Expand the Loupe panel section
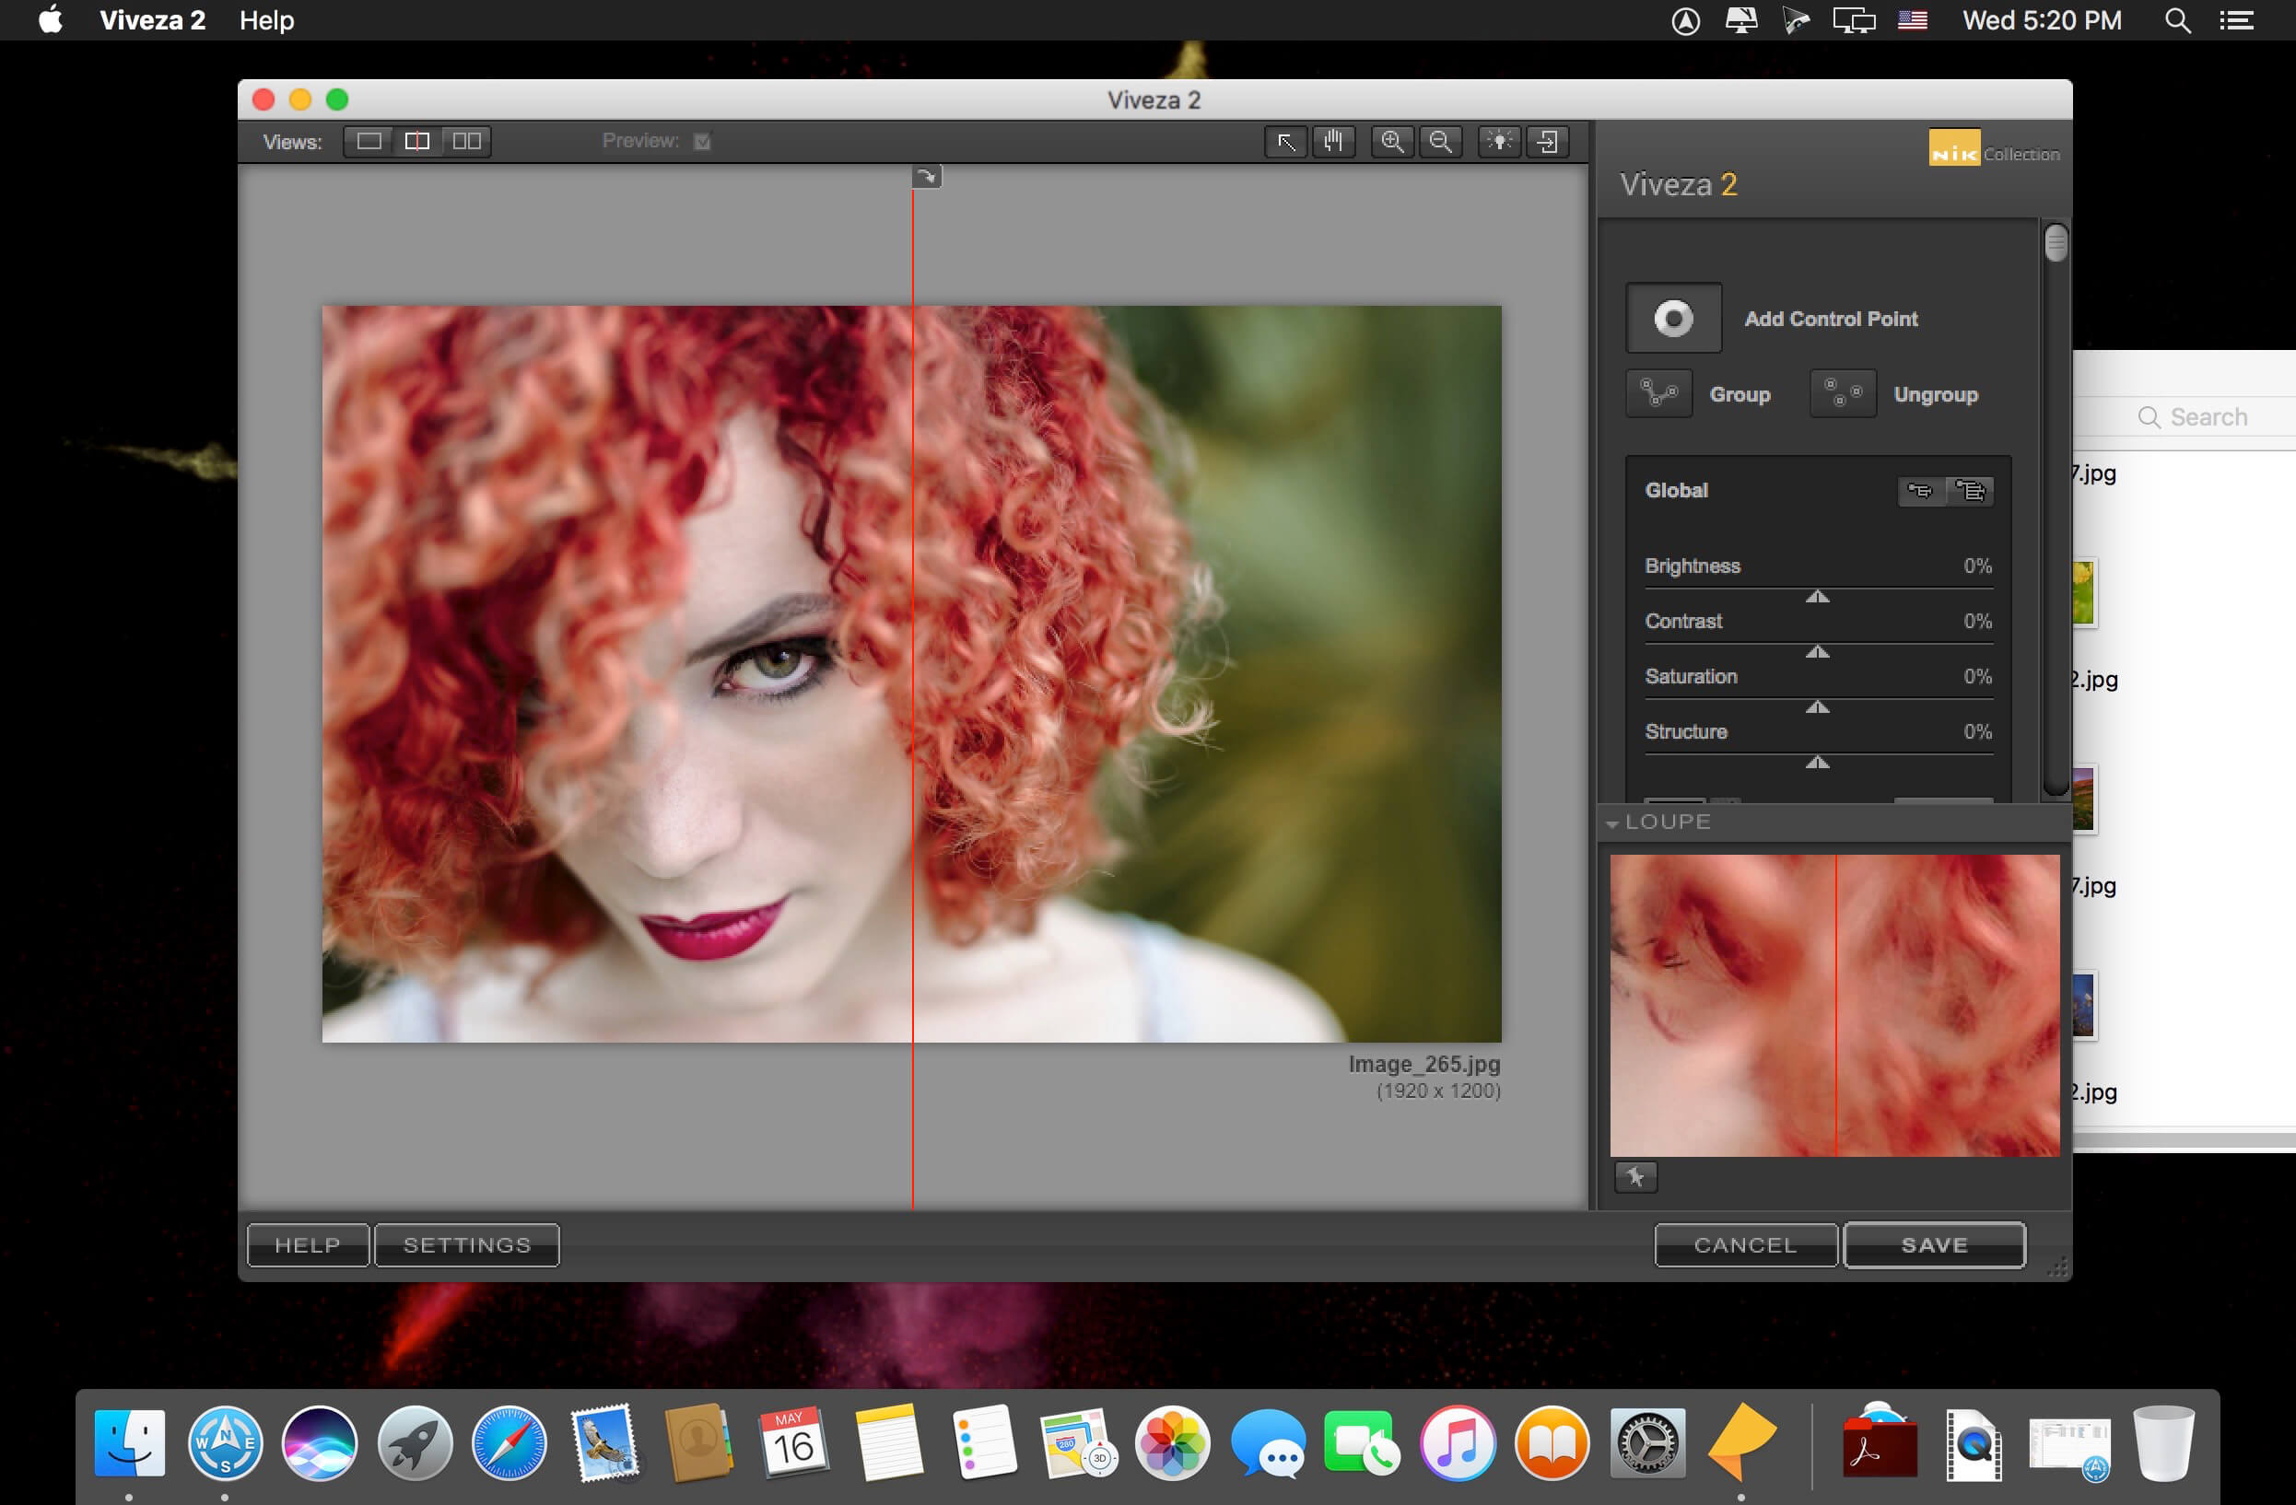2296x1505 pixels. point(1616,822)
